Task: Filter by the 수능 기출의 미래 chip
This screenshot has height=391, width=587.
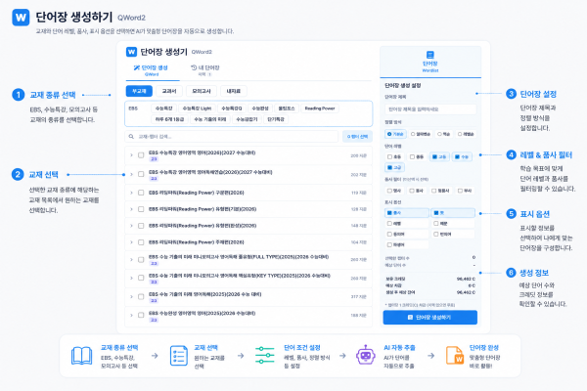Action: (x=210, y=119)
